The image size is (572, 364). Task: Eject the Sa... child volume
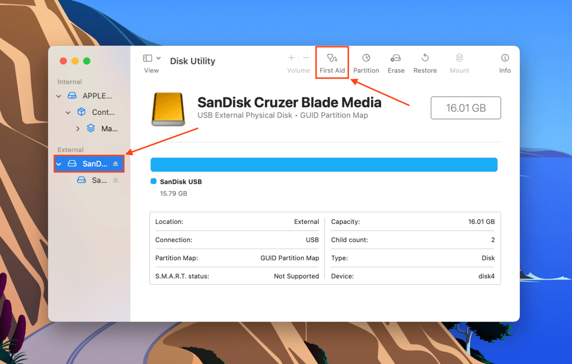point(115,180)
